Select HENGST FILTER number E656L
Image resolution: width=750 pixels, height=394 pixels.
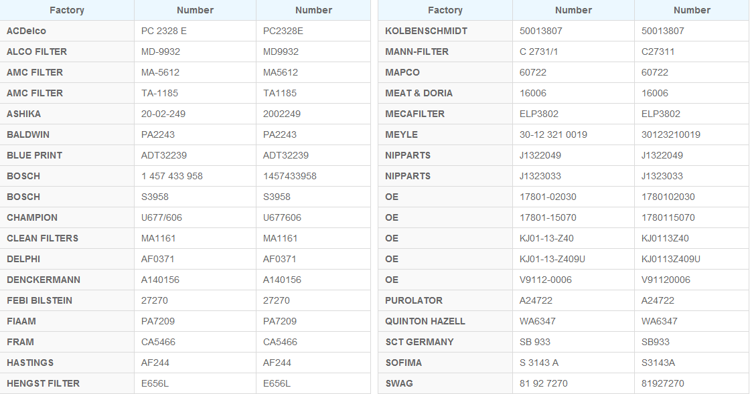coord(155,383)
